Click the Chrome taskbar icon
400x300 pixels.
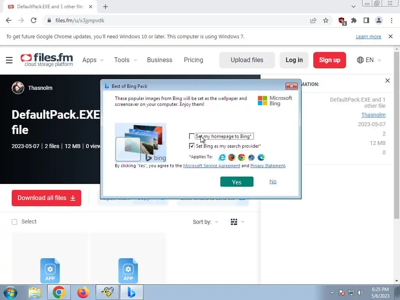[59, 292]
